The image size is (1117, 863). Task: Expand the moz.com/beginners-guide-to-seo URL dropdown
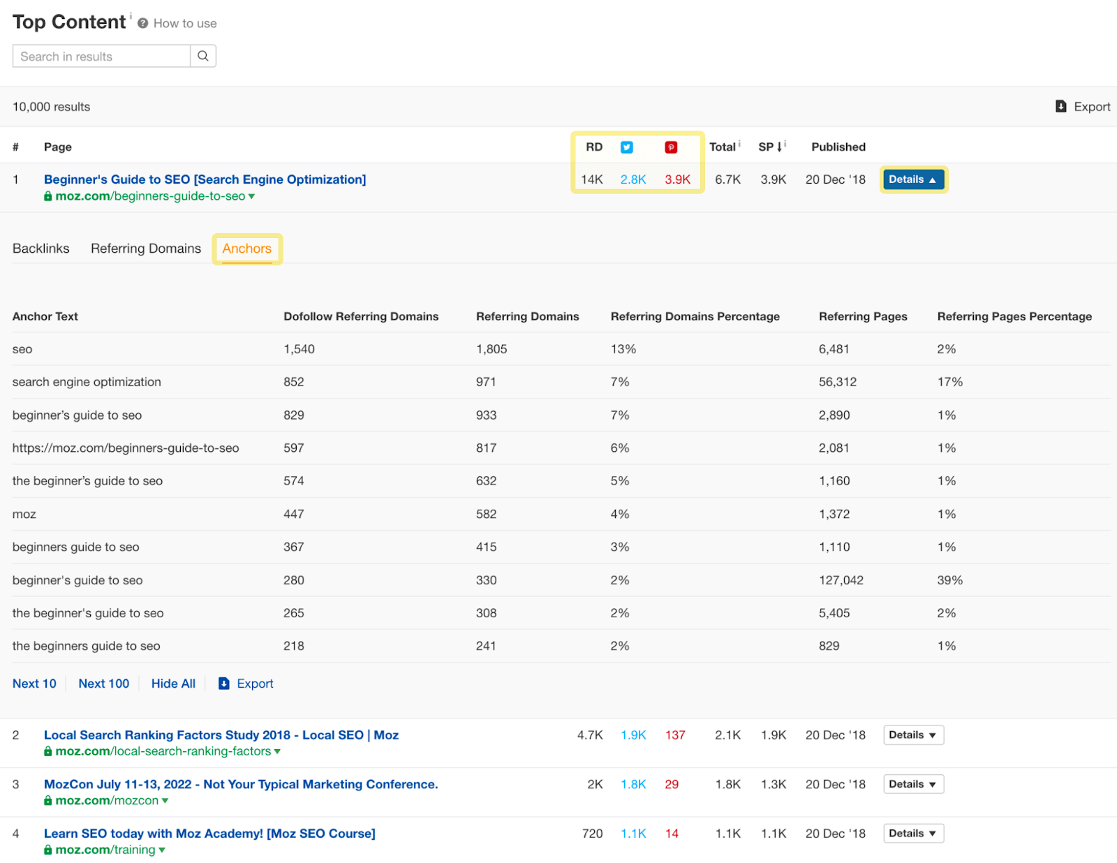point(253,196)
